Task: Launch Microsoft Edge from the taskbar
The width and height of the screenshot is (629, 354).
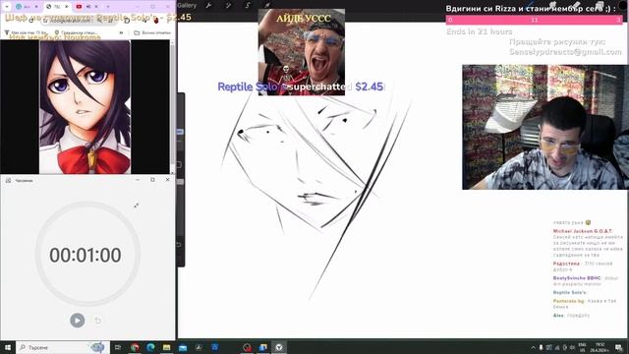Action: click(x=150, y=347)
